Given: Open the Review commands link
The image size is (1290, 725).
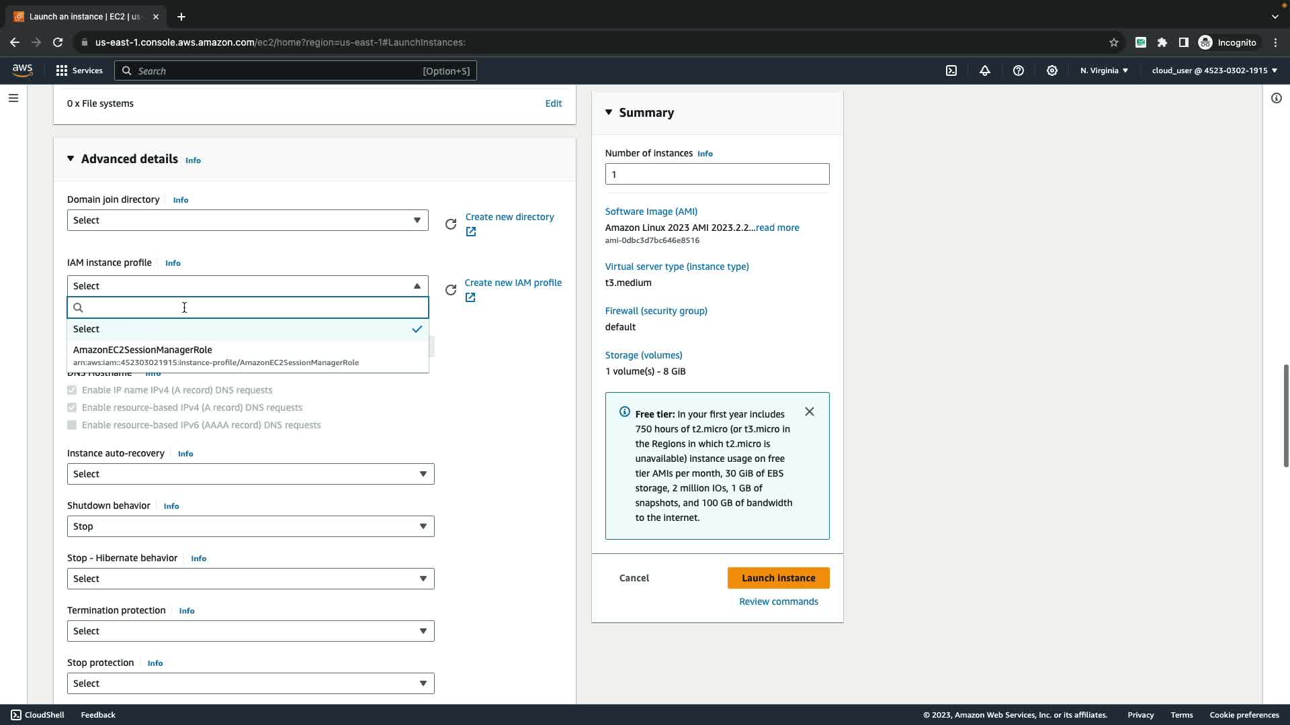Looking at the screenshot, I should (778, 601).
